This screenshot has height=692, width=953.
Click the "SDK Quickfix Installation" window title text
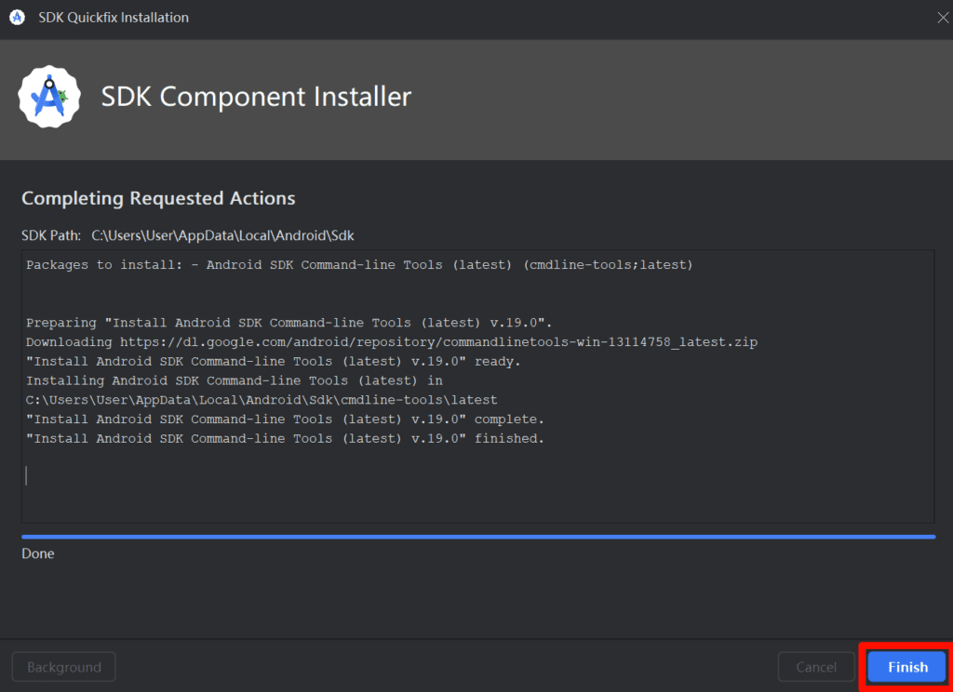click(113, 18)
